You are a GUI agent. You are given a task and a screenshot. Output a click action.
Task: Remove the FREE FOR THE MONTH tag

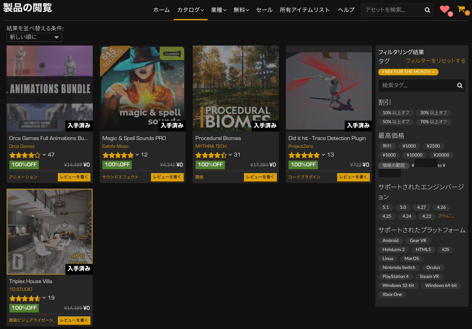(x=433, y=72)
